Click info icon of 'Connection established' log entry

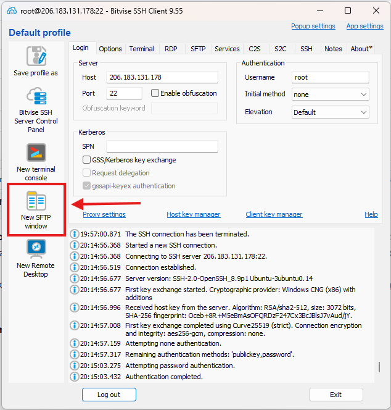(x=75, y=267)
